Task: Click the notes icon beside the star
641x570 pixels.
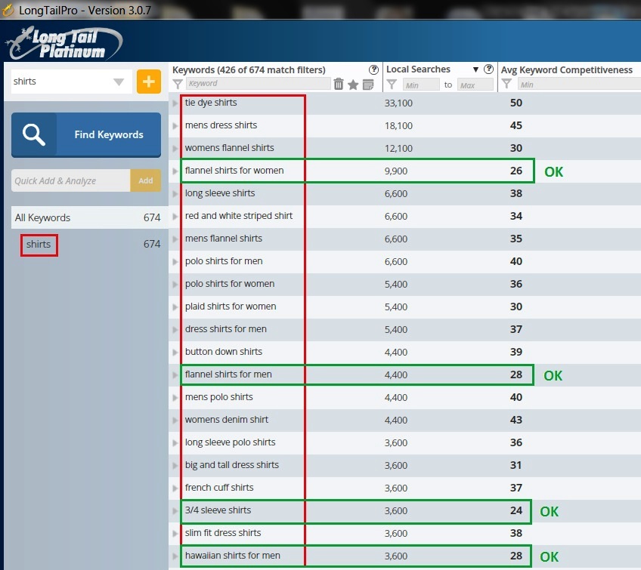Action: tap(368, 85)
